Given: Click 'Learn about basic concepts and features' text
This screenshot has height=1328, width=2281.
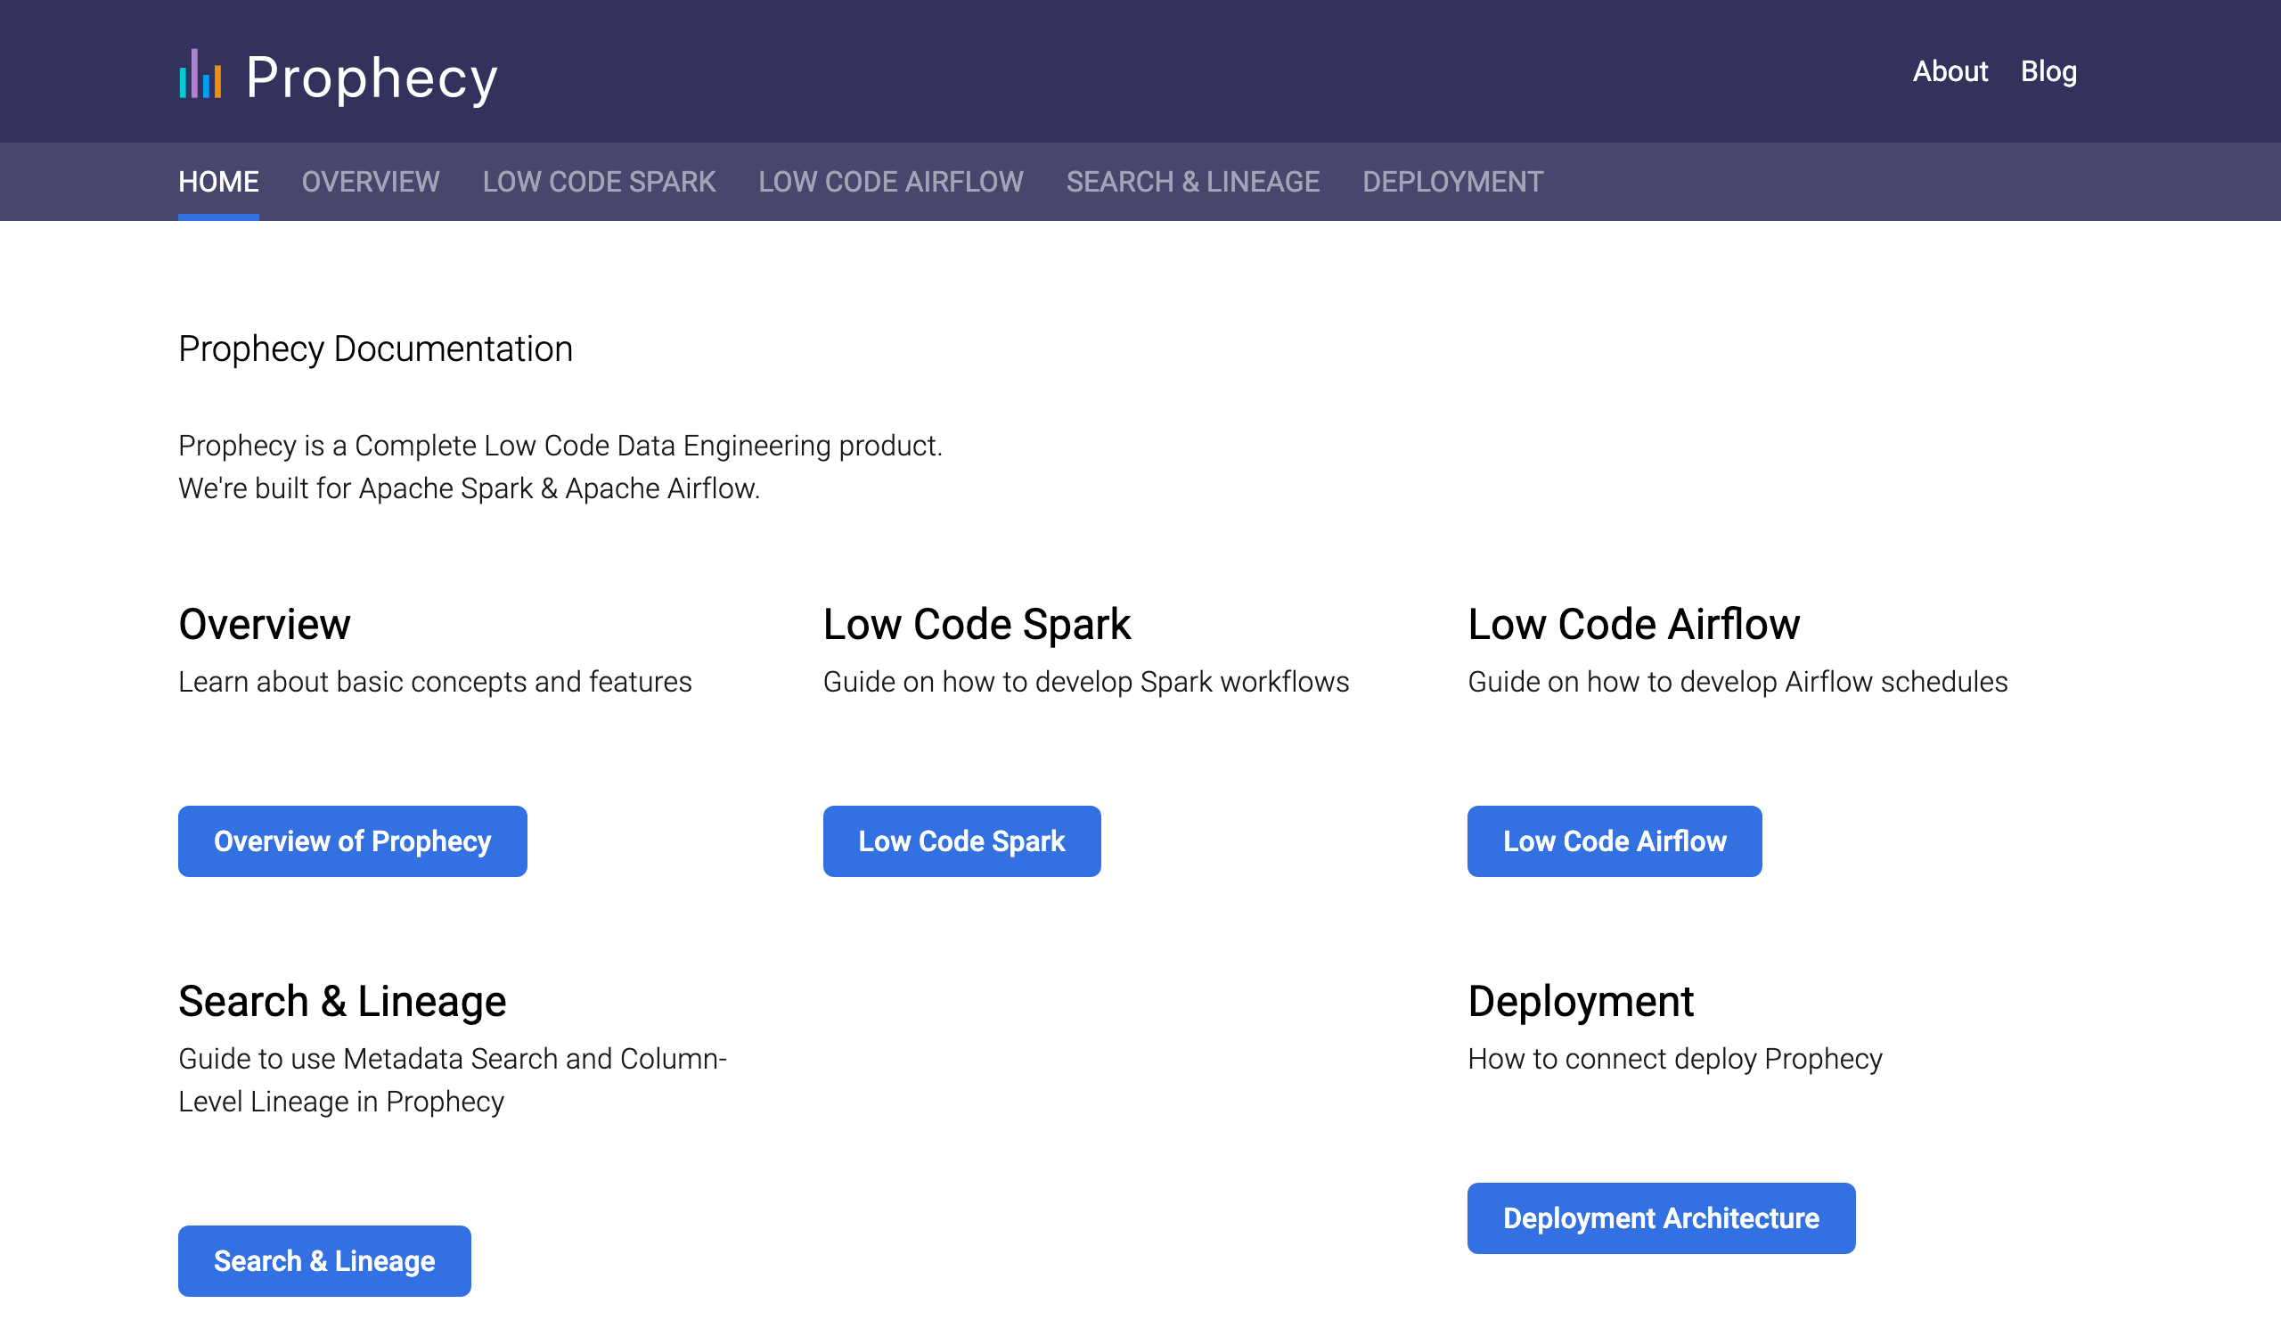Looking at the screenshot, I should pos(435,682).
